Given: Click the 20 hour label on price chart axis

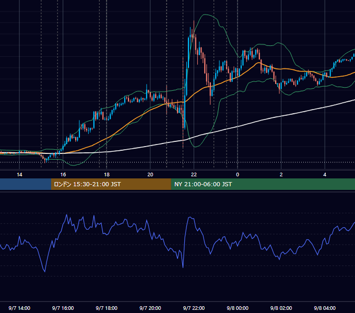Looking at the screenshot, I should click(150, 175).
